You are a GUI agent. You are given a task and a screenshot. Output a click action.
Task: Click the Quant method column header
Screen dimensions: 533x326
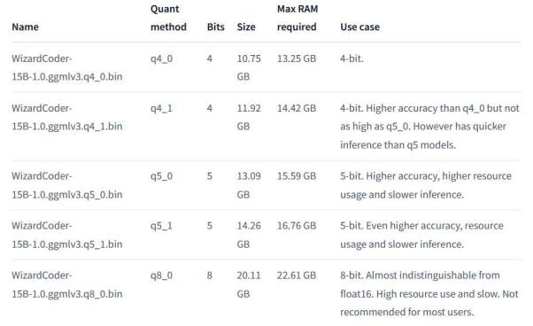click(x=168, y=18)
